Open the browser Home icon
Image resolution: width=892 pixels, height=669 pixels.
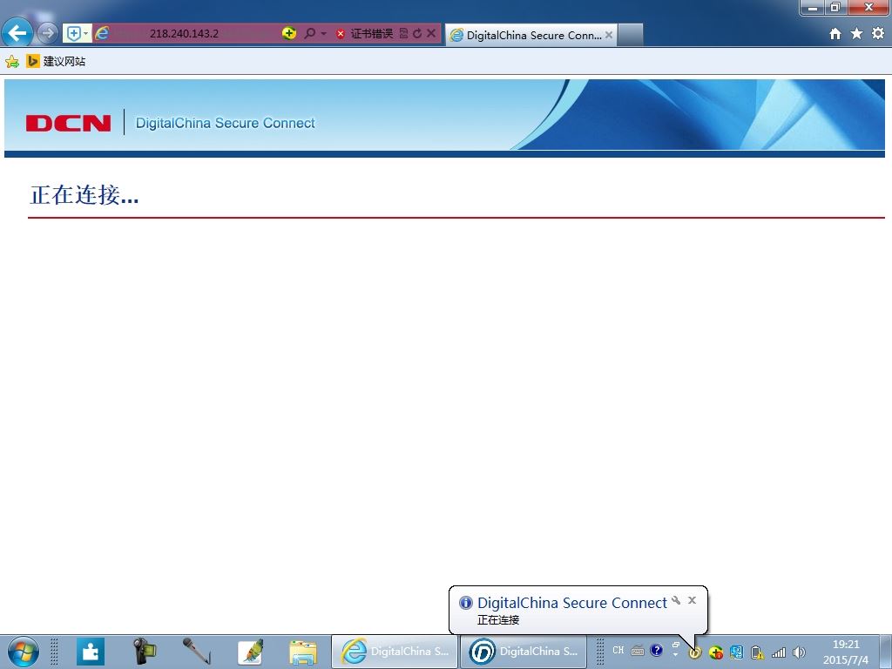click(835, 34)
